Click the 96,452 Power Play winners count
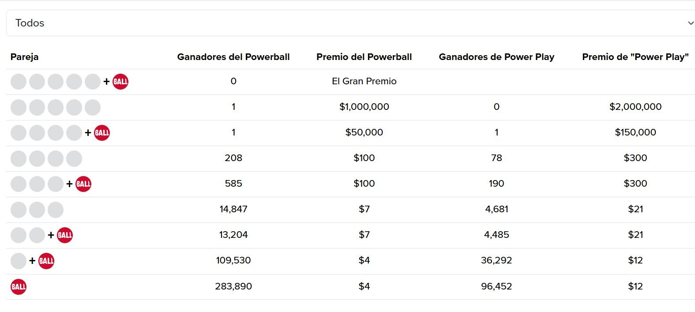The height and width of the screenshot is (312, 695). tap(496, 286)
